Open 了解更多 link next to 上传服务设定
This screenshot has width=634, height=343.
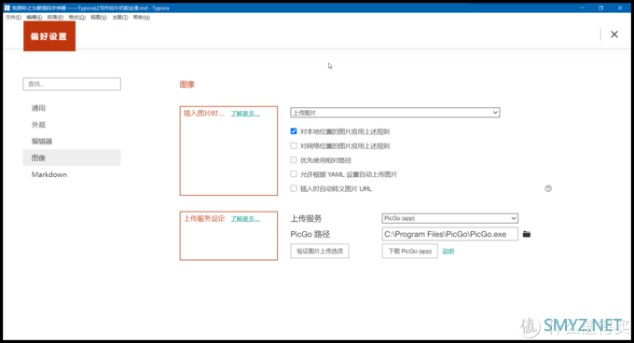tap(245, 218)
